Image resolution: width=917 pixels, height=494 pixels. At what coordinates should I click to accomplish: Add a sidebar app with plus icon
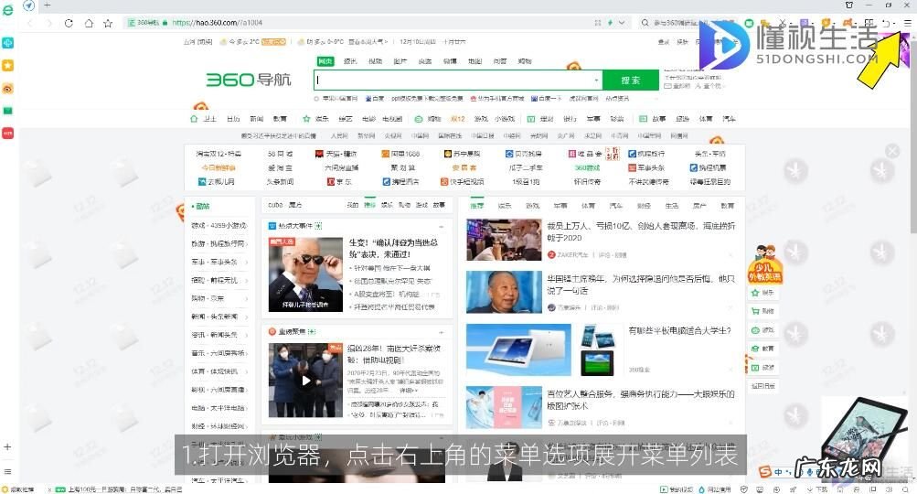pyautogui.click(x=7, y=446)
